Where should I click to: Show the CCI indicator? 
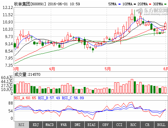coord(119,125)
